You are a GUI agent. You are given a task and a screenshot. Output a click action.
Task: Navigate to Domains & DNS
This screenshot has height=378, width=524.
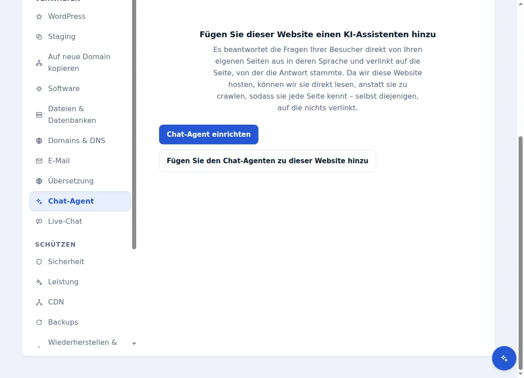pos(80,141)
